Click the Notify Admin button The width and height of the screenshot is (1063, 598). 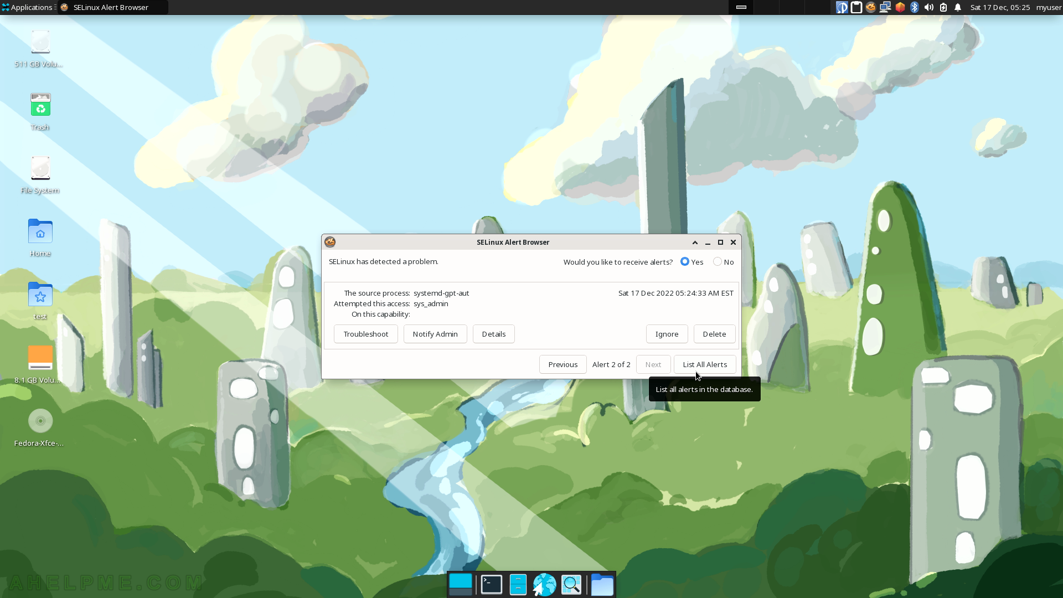tap(435, 334)
